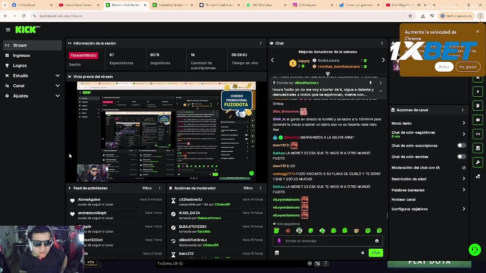Click Hostear canal
The width and height of the screenshot is (486, 273).
(x=403, y=199)
